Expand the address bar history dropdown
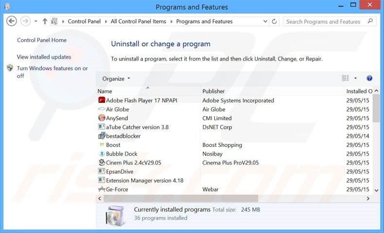 click(265, 21)
